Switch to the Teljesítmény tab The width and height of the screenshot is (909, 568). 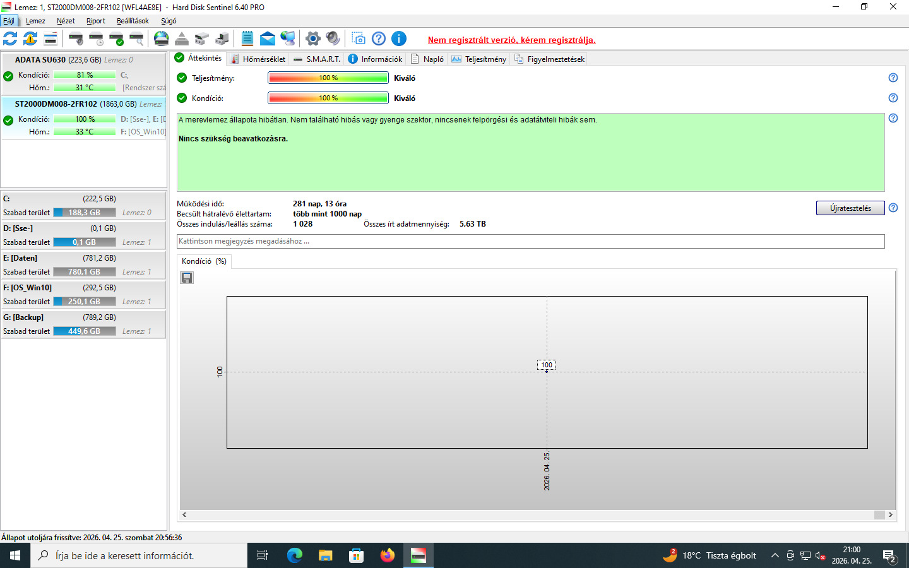479,59
